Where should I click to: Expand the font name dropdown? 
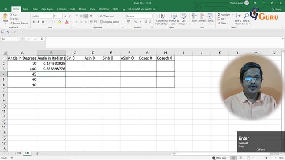52,16
